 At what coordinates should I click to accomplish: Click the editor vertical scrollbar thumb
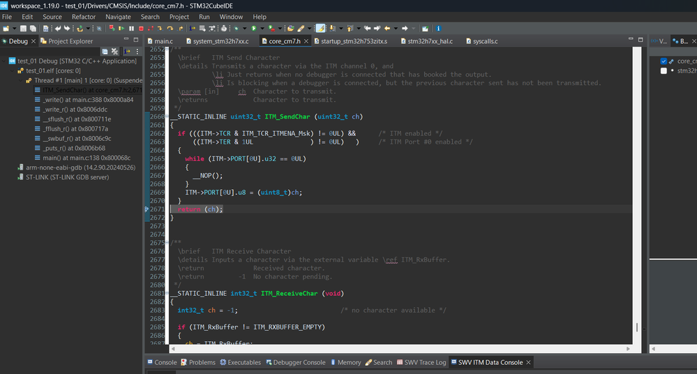tap(636, 327)
